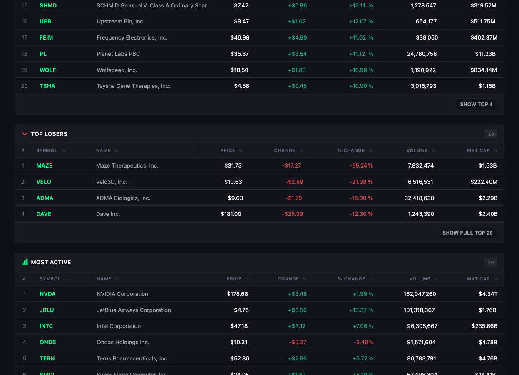The image size is (519, 375).
Task: Toggle sort direction on VOLUME in Top Losers
Action: tap(433, 150)
